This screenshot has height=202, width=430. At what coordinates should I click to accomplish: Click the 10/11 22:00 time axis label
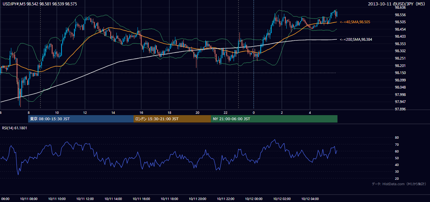pos(225,199)
